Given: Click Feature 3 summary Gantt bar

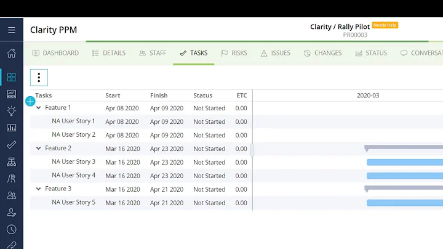Looking at the screenshot, I should pos(404,188).
